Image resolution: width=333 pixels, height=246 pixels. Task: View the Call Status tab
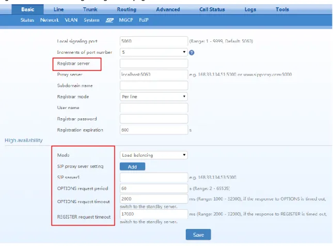click(x=212, y=9)
